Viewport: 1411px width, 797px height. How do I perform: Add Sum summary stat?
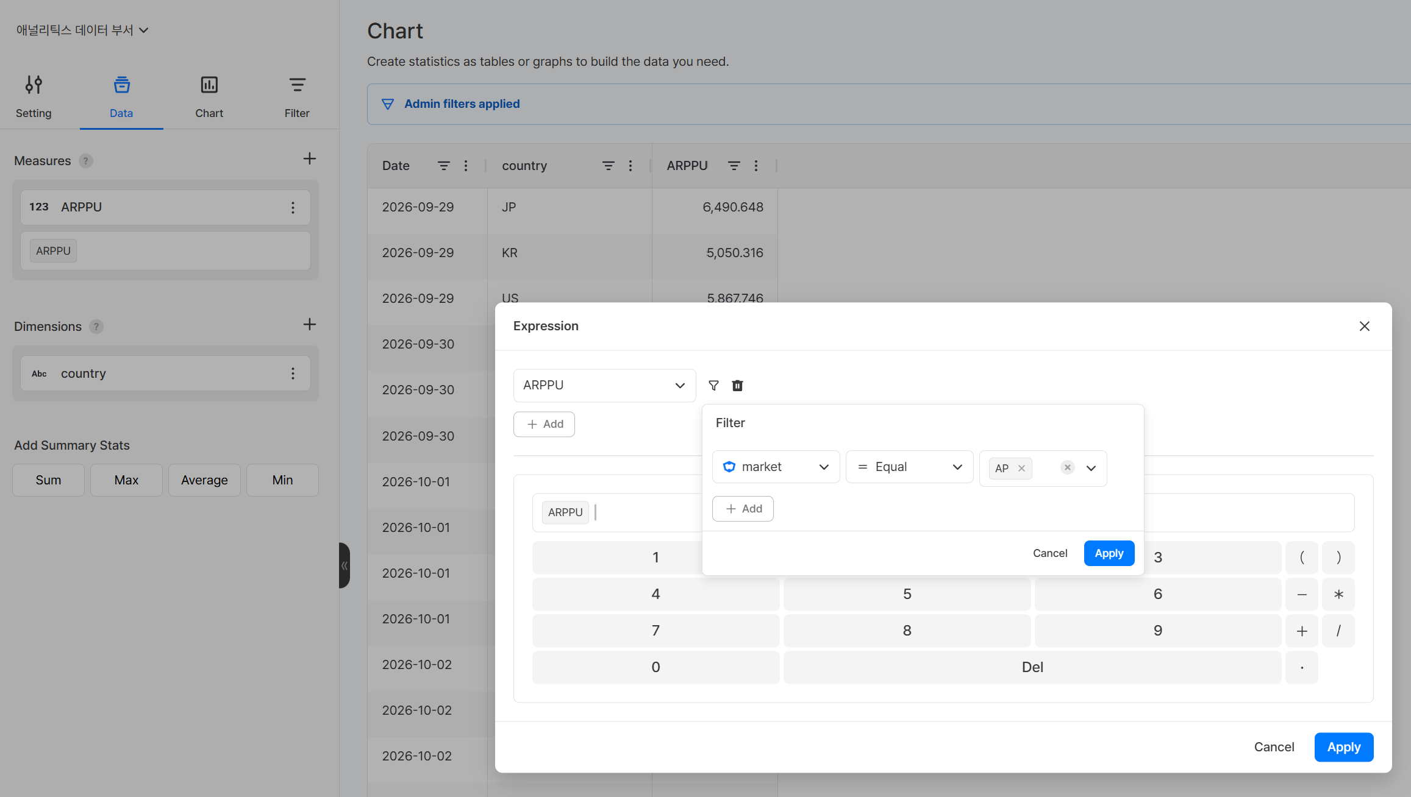[x=48, y=480]
